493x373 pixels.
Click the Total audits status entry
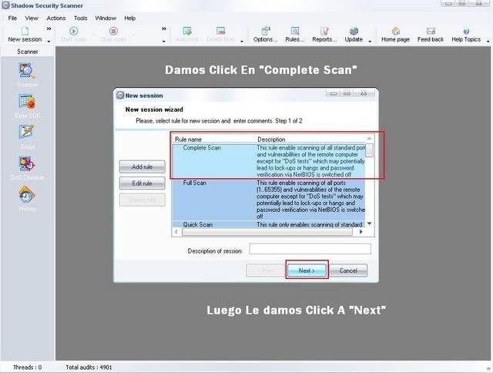89,368
